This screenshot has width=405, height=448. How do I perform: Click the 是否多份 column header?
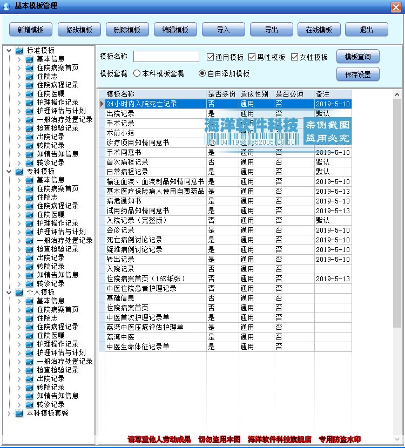click(x=222, y=94)
